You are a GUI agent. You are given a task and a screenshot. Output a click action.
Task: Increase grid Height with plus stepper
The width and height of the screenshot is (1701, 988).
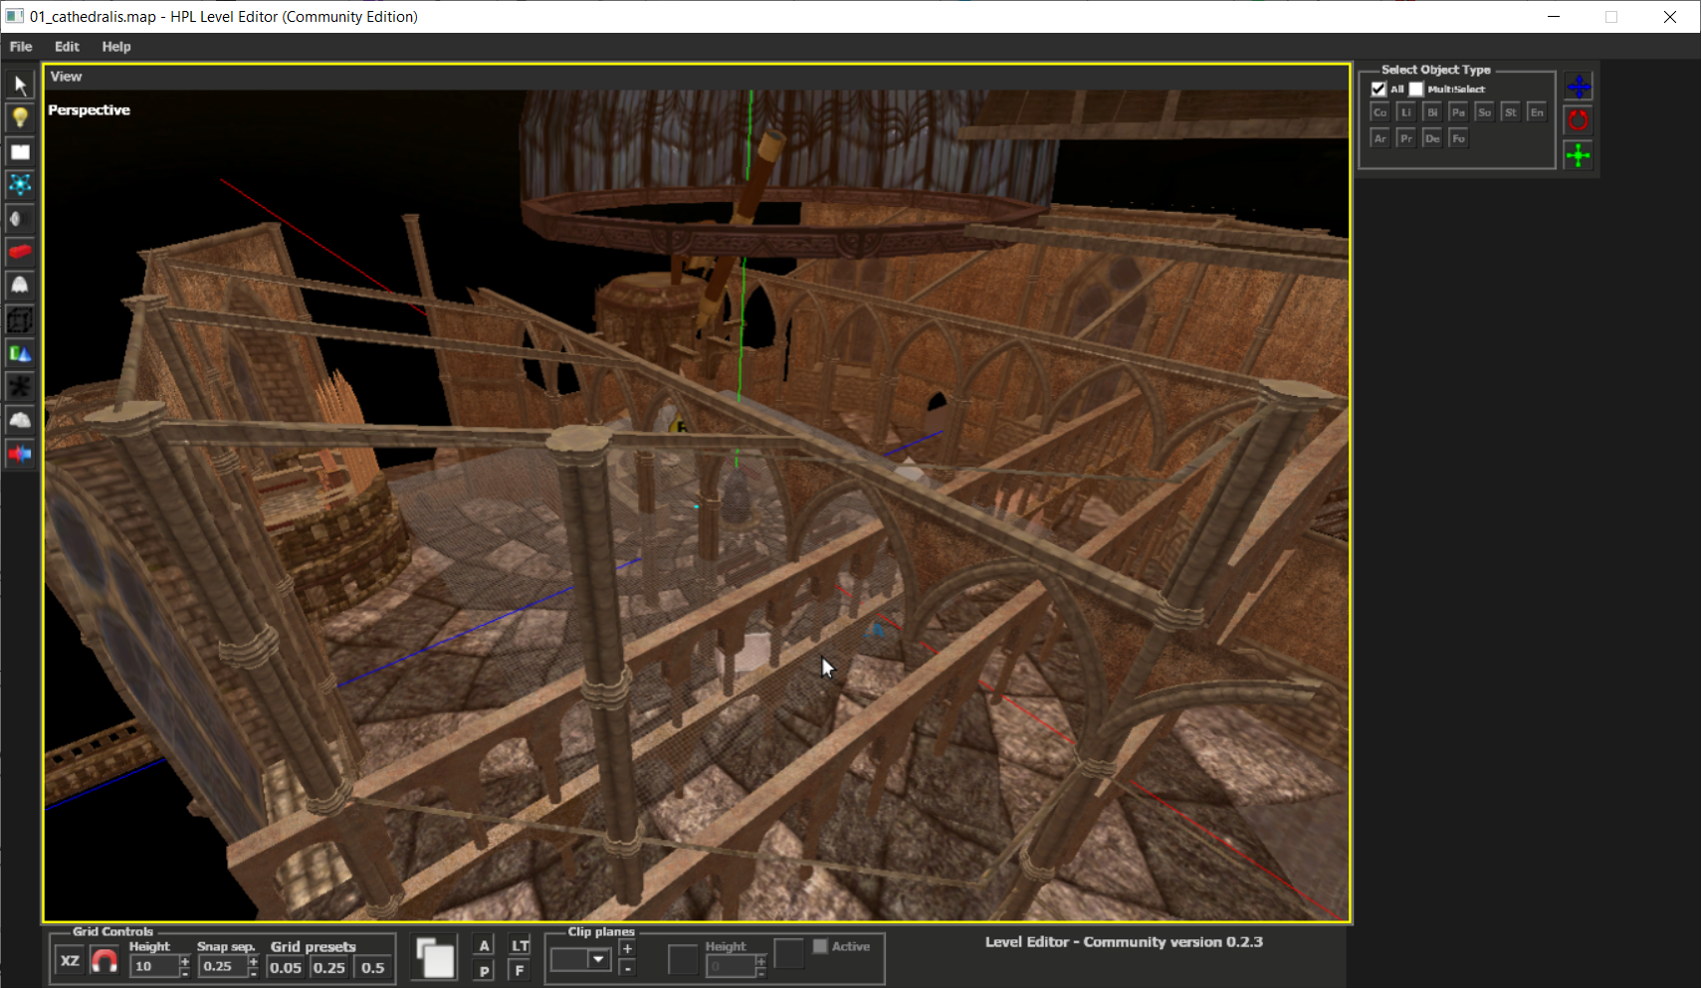pyautogui.click(x=185, y=961)
